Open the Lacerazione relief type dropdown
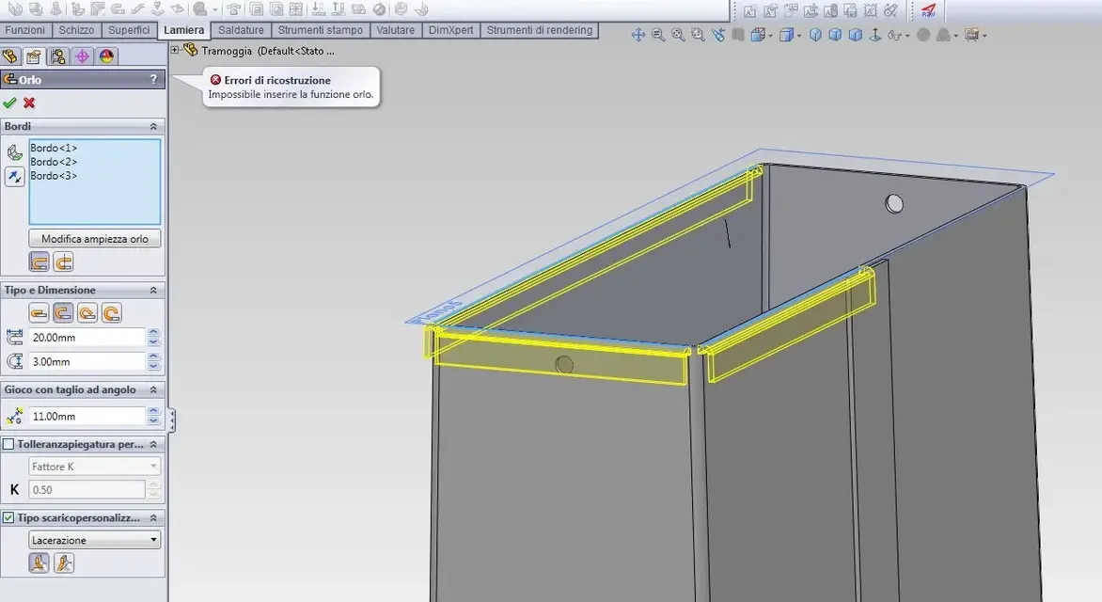 [x=95, y=540]
